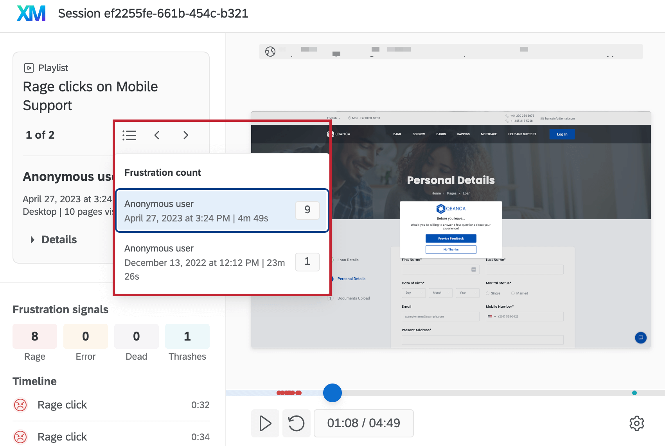Viewport: 665px width, 446px height.
Task: Open the CARDS menu on the QBANCA navbar
Action: click(441, 134)
